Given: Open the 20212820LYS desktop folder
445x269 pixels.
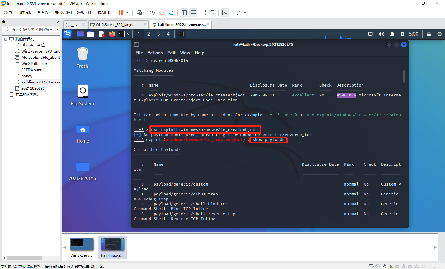Looking at the screenshot, I should (83, 171).
